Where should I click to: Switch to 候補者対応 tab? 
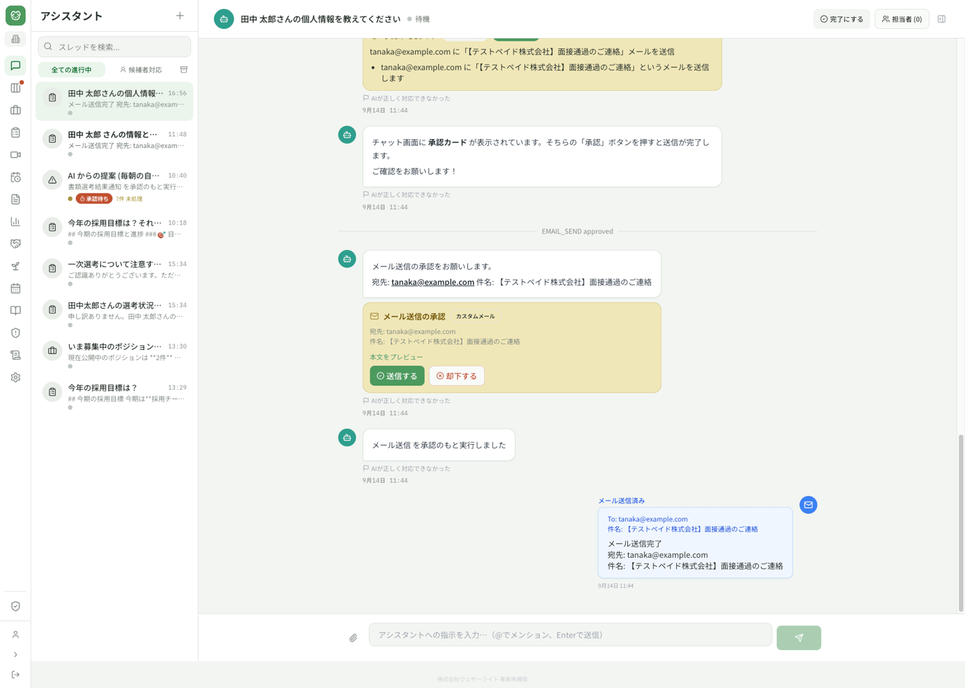point(141,70)
